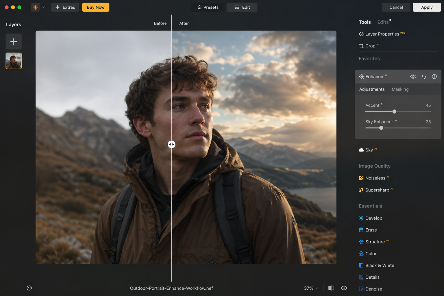
Task: Toggle original image preview eye
Action: click(x=344, y=288)
